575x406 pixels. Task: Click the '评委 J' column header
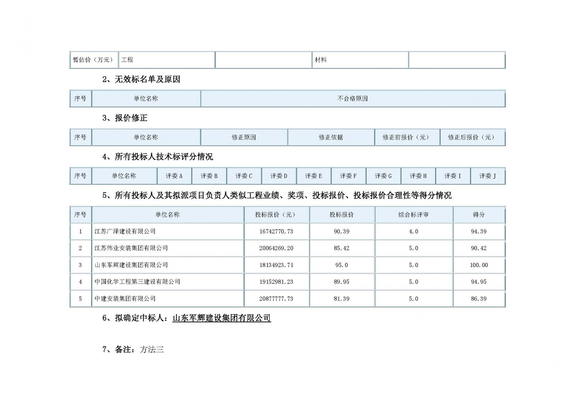point(488,176)
